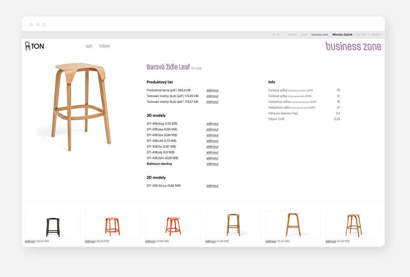
Task: Download Testování kvality (dub) pdf
Action: pos(212,96)
